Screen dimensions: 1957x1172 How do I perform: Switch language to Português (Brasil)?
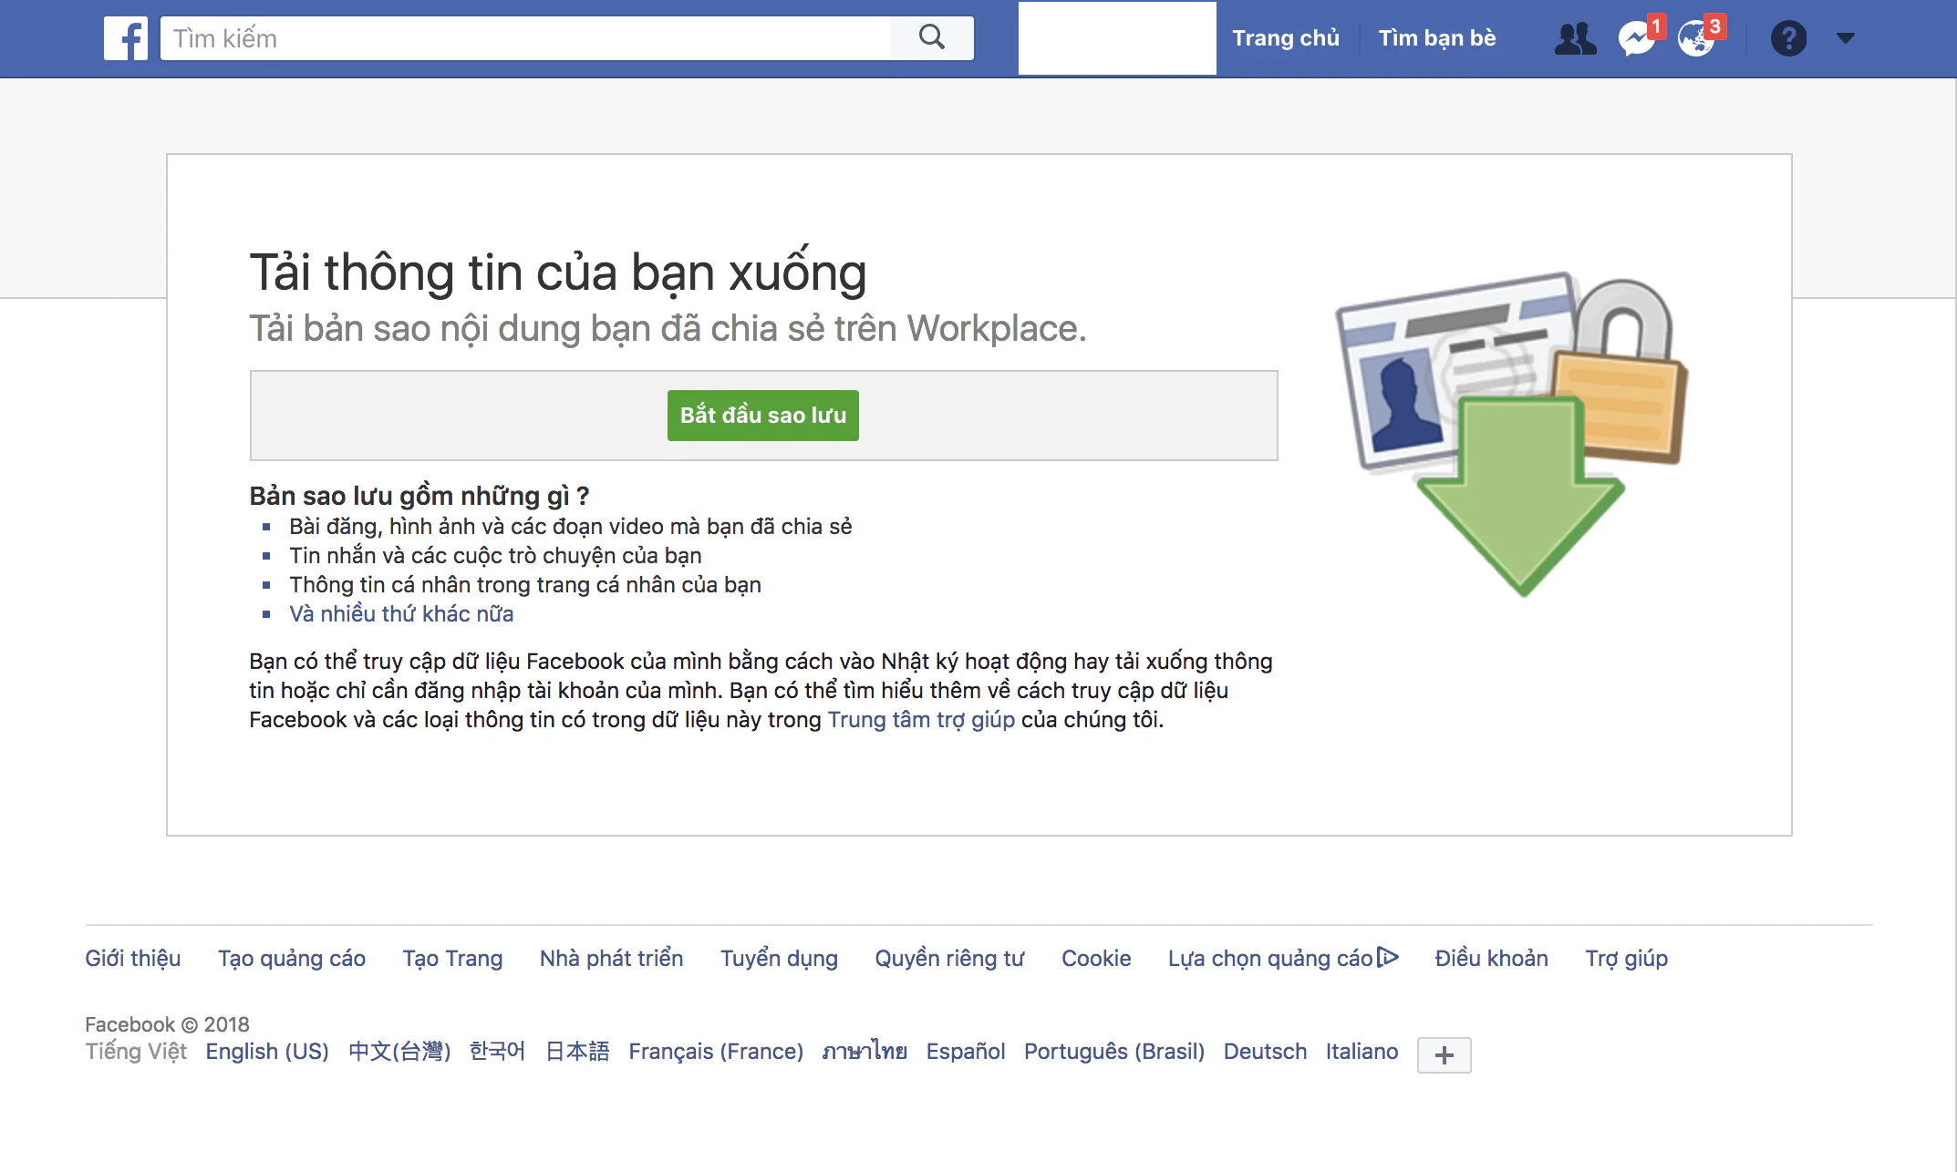[1114, 1052]
